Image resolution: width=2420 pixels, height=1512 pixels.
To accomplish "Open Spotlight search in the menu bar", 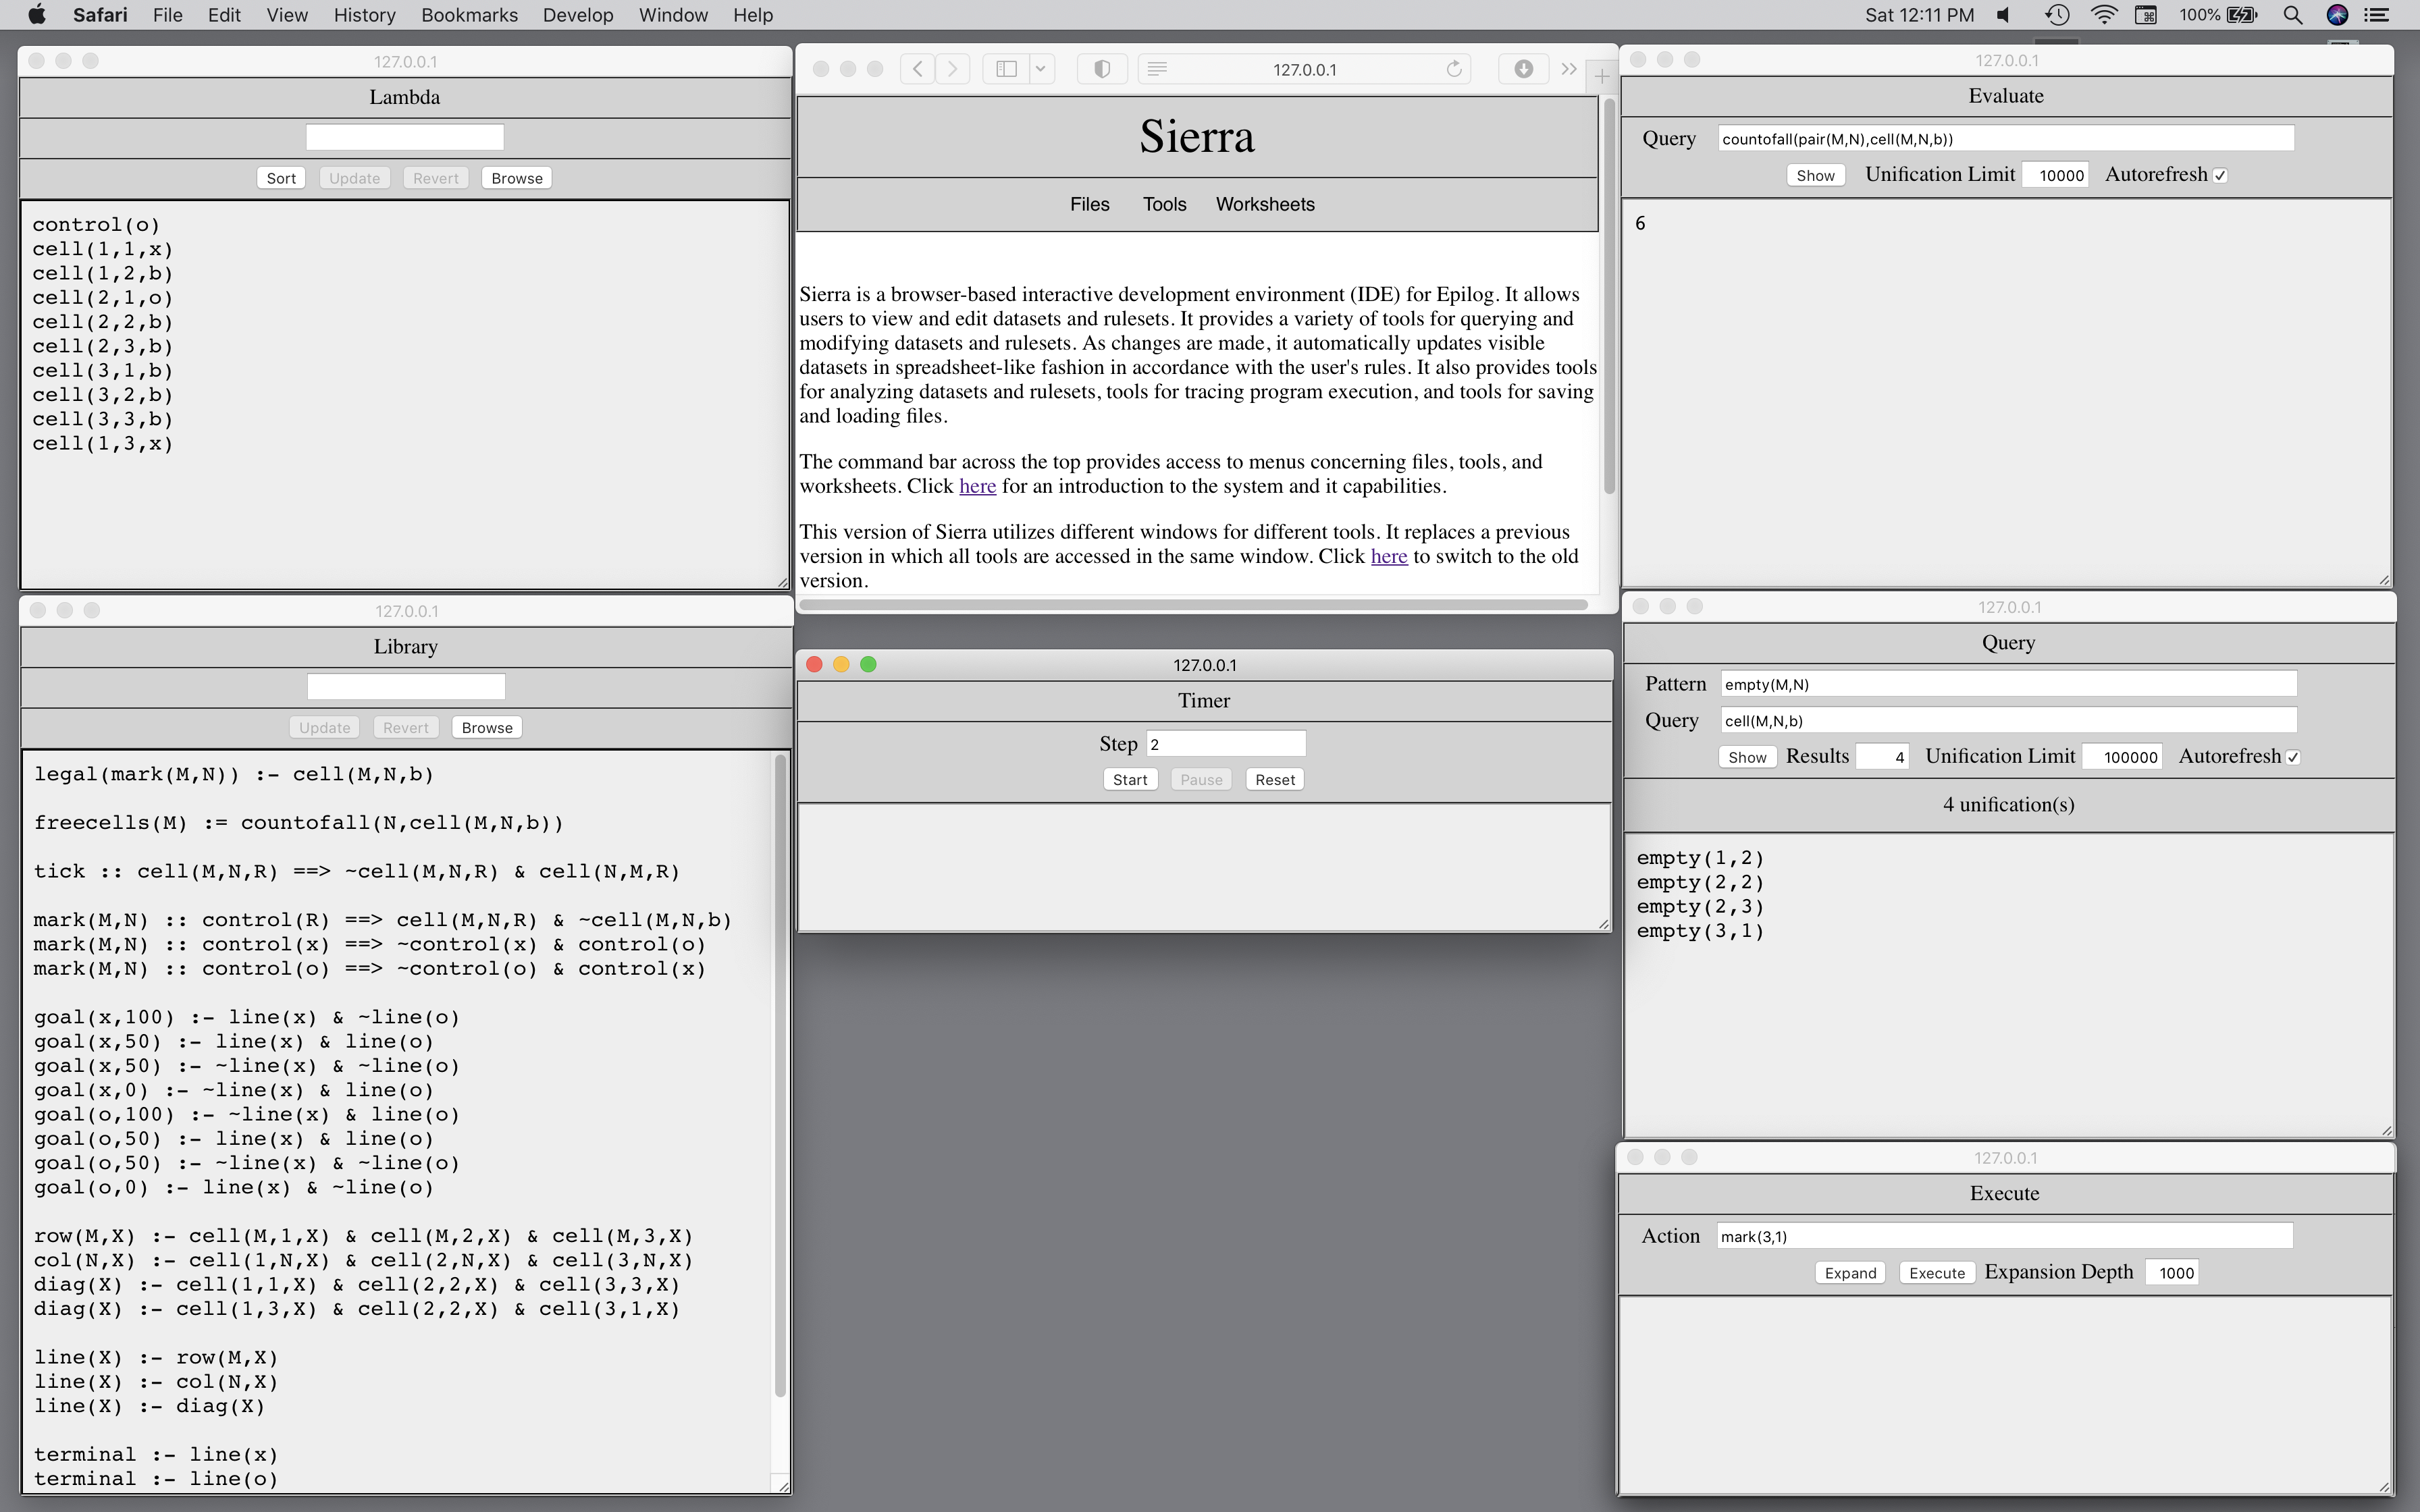I will click(2293, 15).
